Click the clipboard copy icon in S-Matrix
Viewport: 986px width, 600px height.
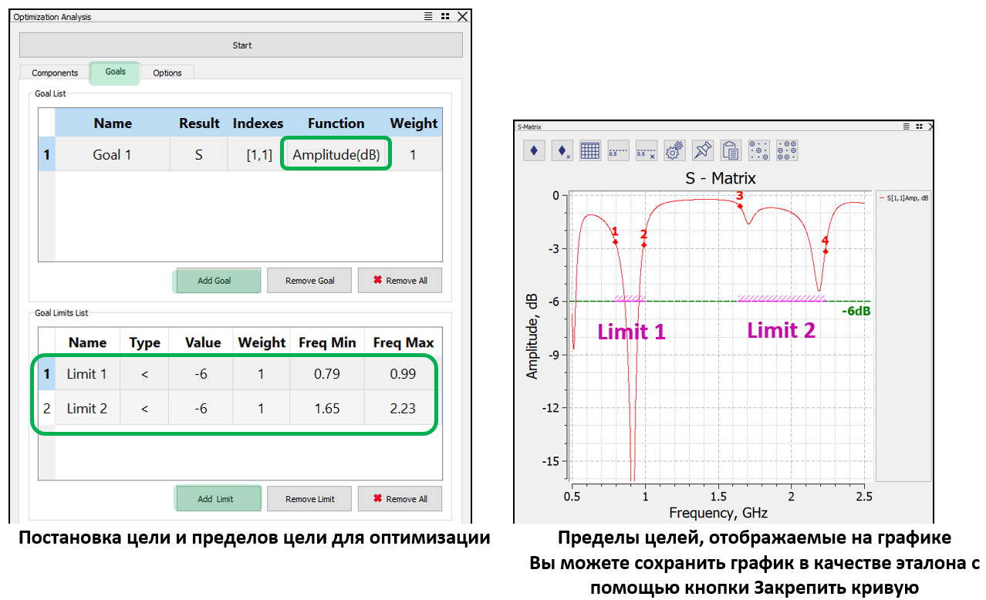(x=731, y=150)
